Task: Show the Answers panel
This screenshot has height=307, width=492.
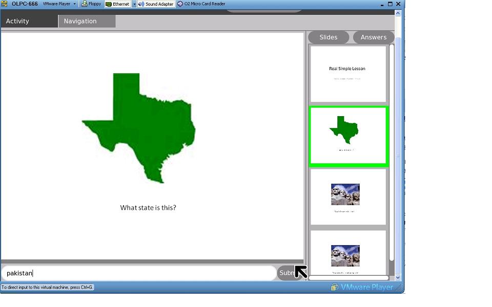Action: pos(373,37)
